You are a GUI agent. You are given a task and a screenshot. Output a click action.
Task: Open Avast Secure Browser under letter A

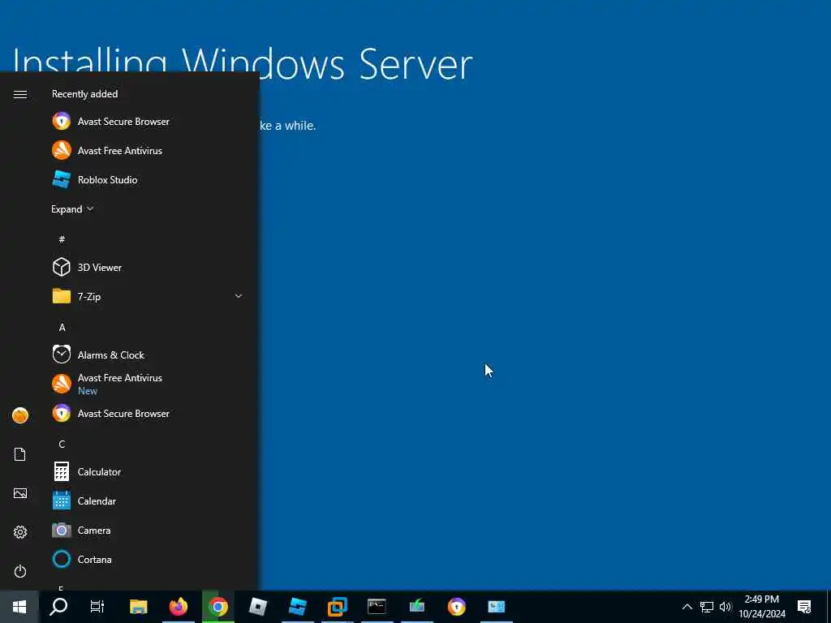[x=149, y=413]
